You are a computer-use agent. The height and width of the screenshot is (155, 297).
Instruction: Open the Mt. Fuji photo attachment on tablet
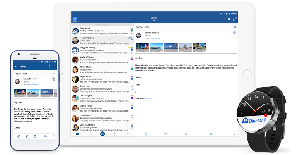pos(171,48)
